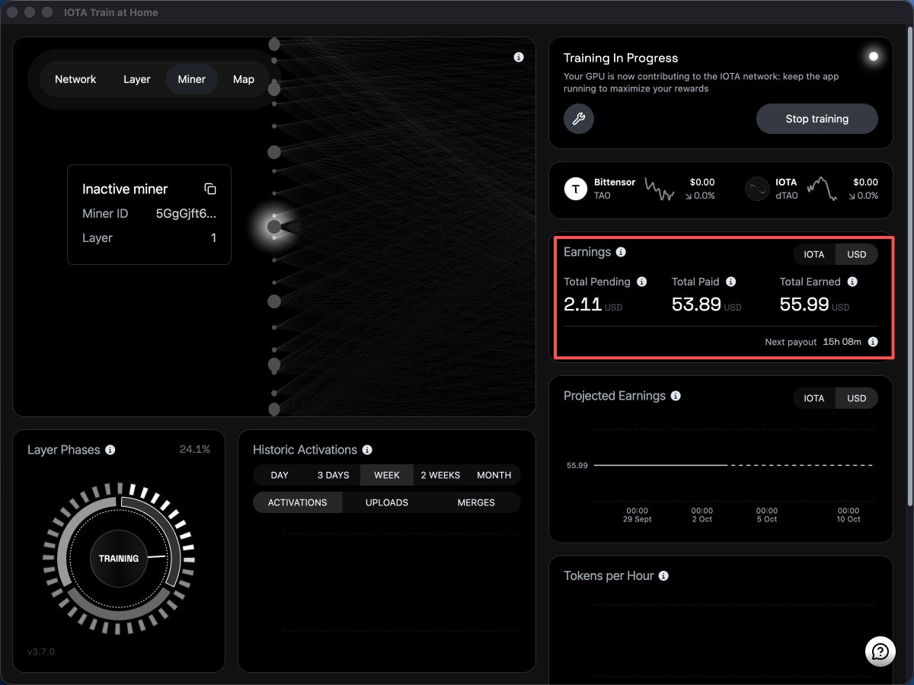Open the help chat bubble icon
The height and width of the screenshot is (685, 914).
[880, 652]
